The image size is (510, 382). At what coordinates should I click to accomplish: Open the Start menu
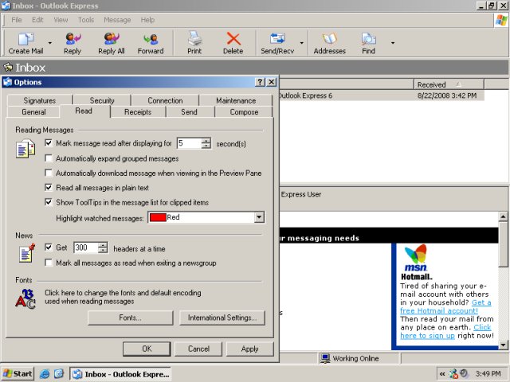tap(18, 374)
